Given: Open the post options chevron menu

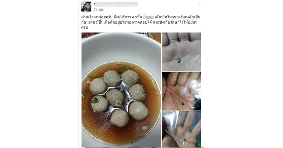Looking at the screenshot, I should (x=200, y=4).
